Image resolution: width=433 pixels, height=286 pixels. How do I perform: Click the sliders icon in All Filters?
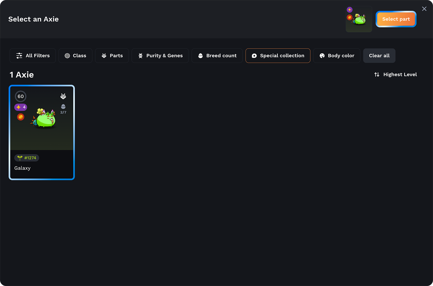(19, 56)
